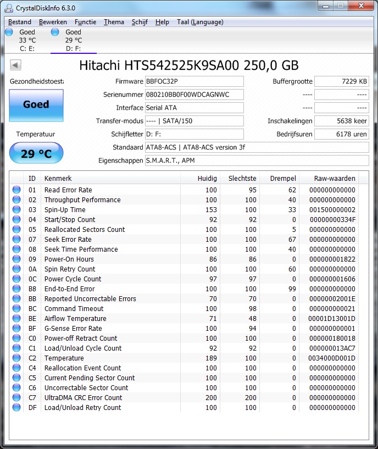Viewport: 378px width, 449px height.
Task: Click the CrystalDiskInfo title bar icon
Action: click(x=9, y=8)
